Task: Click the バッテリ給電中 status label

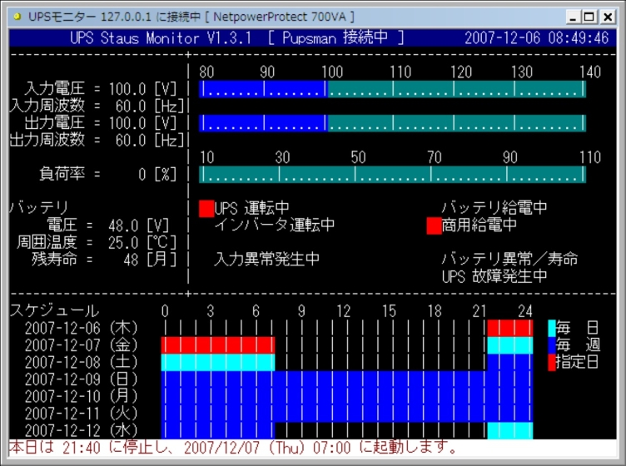Action: pos(494,208)
